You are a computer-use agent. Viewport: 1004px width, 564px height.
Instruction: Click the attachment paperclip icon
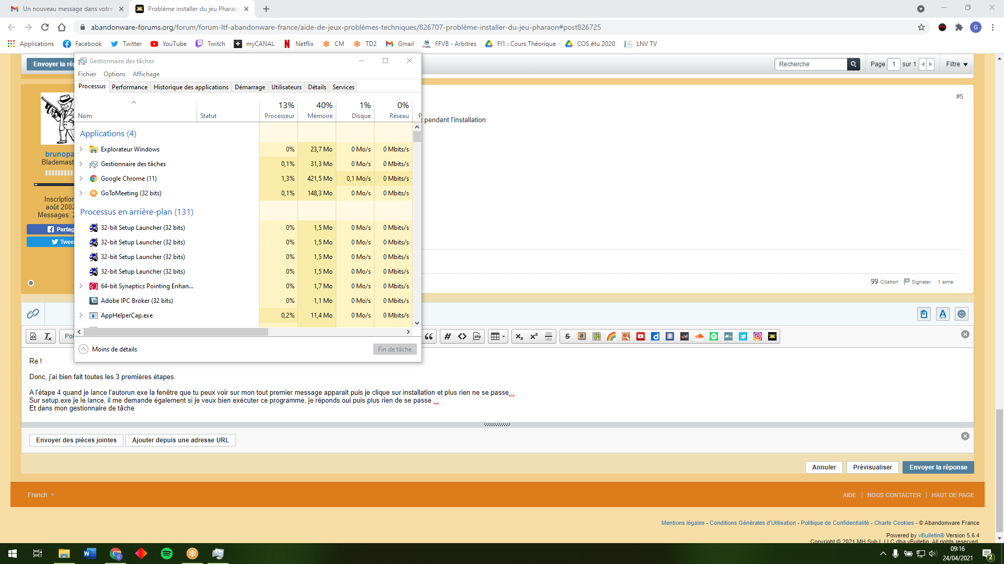click(x=33, y=313)
